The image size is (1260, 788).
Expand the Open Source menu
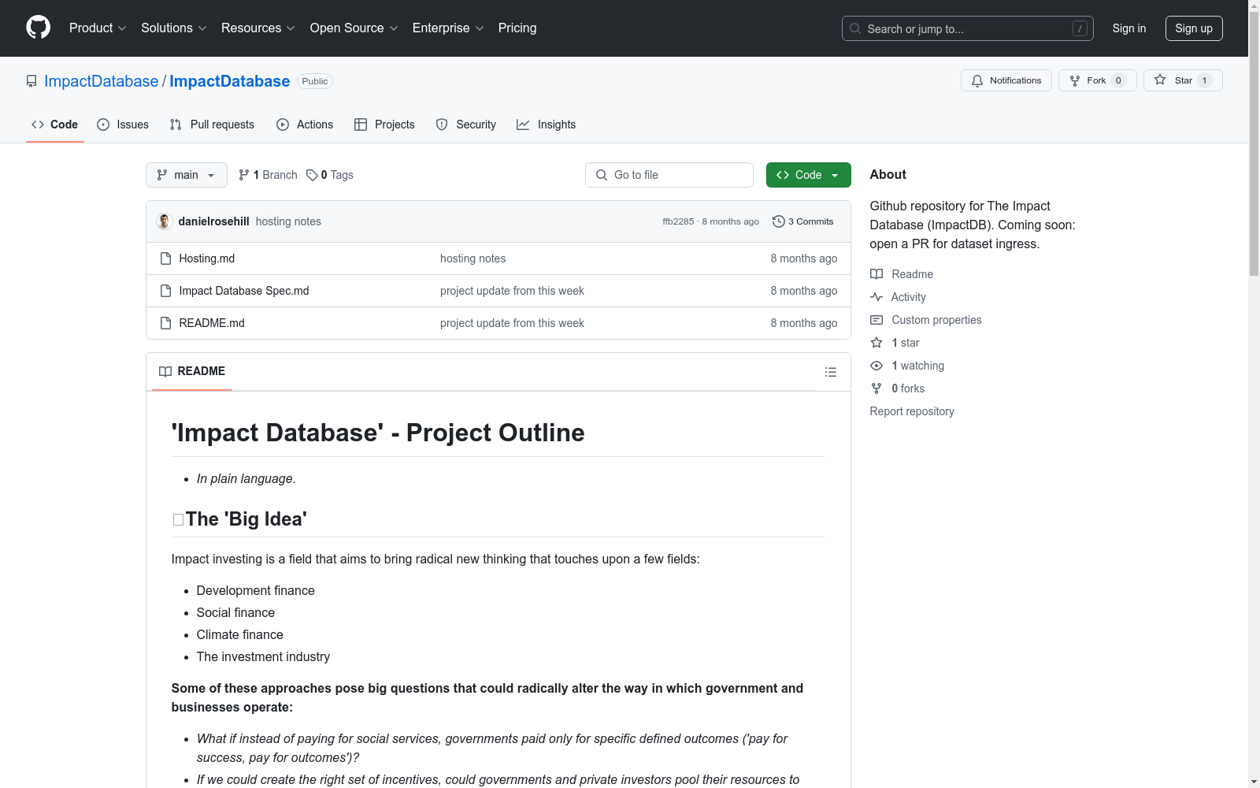pyautogui.click(x=354, y=28)
